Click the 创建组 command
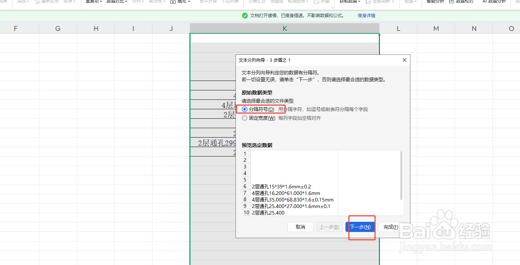The width and height of the screenshot is (520, 265). click(x=277, y=3)
